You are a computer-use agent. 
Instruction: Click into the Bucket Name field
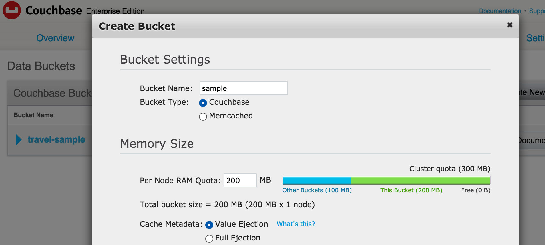coord(243,88)
